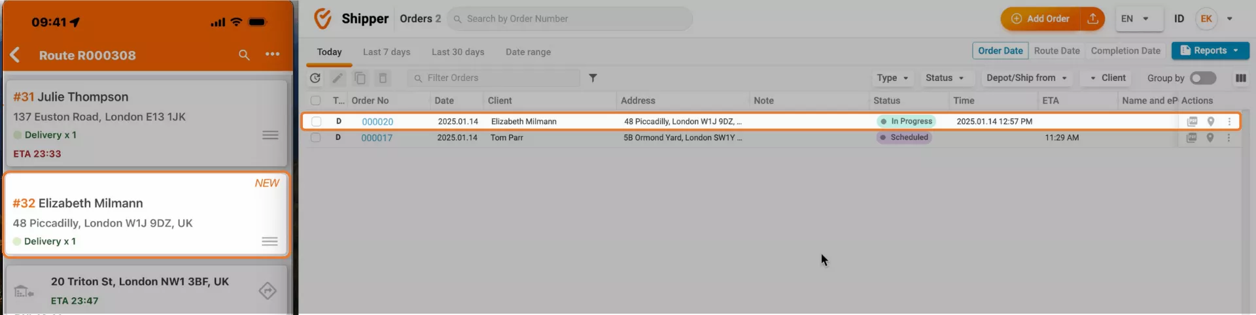Open the Depot/Ship from dropdown
The height and width of the screenshot is (315, 1256).
pyautogui.click(x=1026, y=78)
